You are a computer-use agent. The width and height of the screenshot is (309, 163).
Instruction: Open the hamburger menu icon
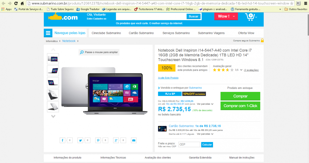click(x=48, y=33)
